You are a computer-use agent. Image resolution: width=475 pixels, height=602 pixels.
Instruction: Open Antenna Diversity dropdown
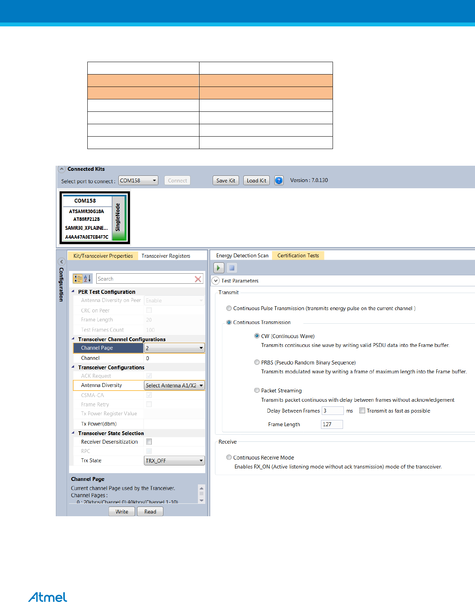(x=174, y=385)
